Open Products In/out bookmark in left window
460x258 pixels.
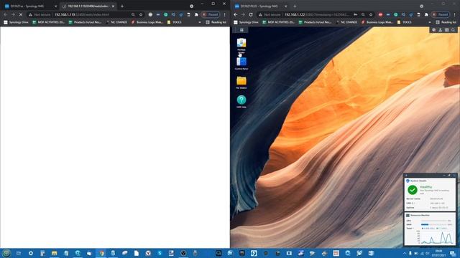click(85, 22)
